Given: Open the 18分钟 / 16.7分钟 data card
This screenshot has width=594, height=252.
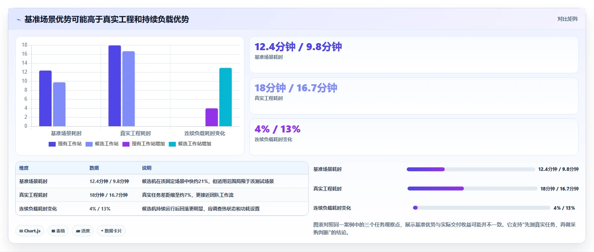Looking at the screenshot, I should [x=414, y=96].
